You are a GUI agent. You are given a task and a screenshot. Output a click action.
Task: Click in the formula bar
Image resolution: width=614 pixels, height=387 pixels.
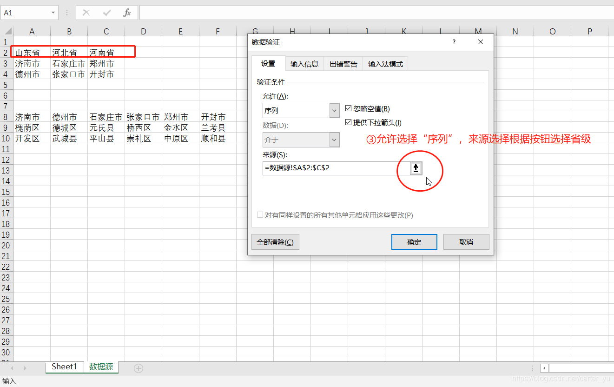(376, 13)
